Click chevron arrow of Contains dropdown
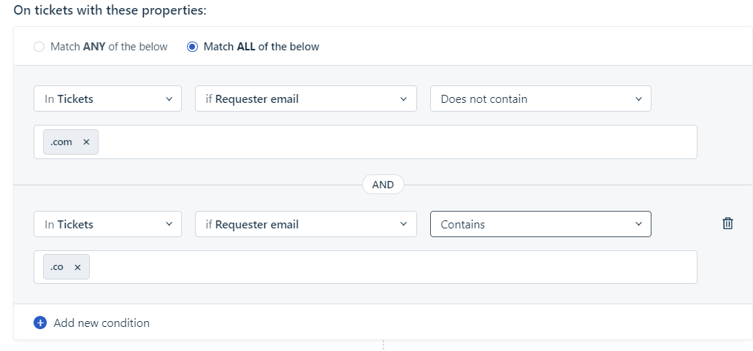The width and height of the screenshot is (753, 351). click(638, 225)
